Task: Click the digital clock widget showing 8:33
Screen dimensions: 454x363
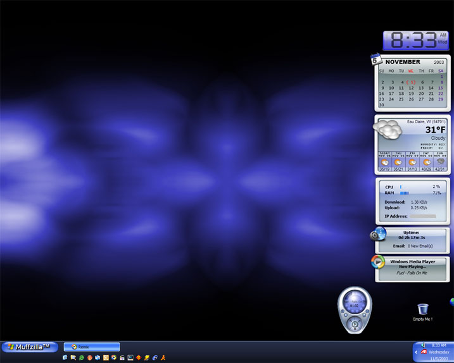Action: coord(415,40)
